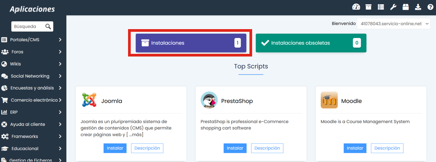Expand the Ayuda al cliente chevron
The width and height of the screenshot is (436, 162).
[x=60, y=124]
